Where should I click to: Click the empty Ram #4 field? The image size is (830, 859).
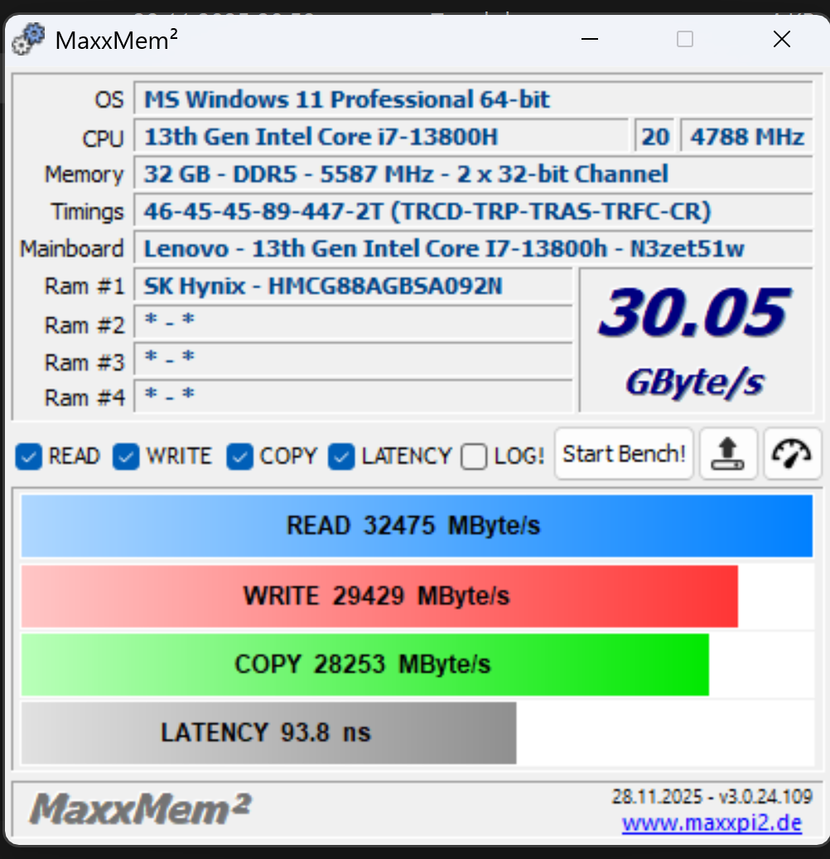(x=354, y=396)
